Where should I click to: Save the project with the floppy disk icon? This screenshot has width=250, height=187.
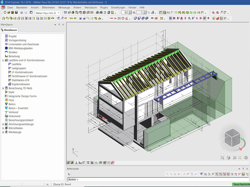16,12
